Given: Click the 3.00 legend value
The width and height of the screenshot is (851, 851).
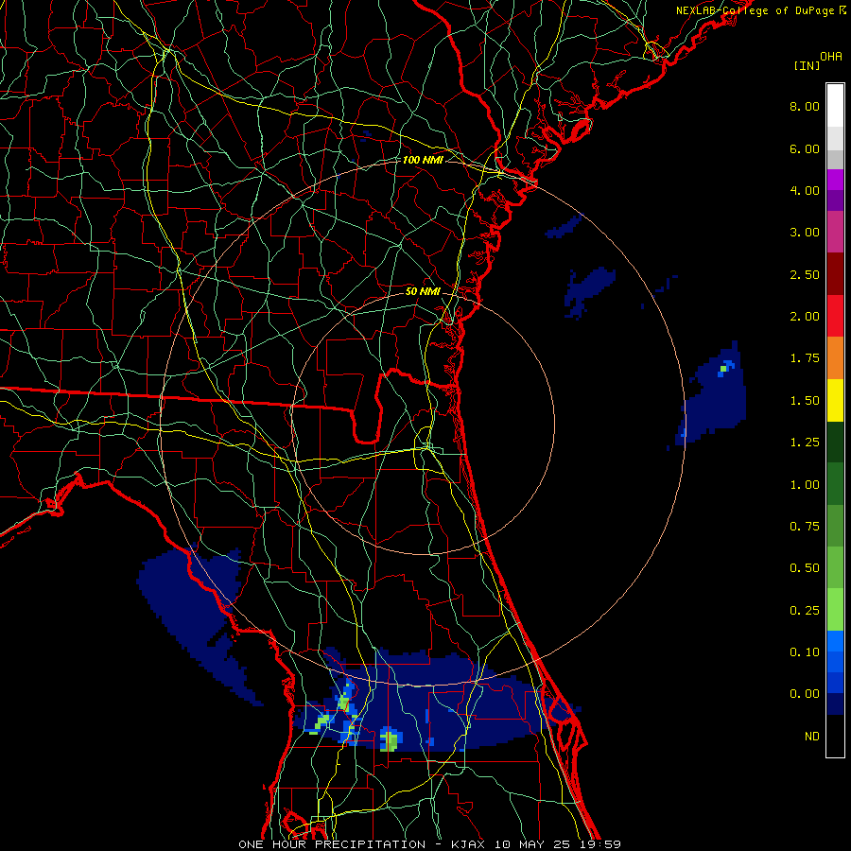Looking at the screenshot, I should [805, 233].
